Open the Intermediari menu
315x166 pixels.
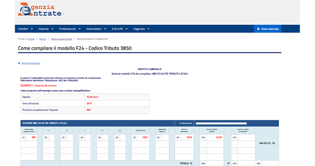point(96,29)
